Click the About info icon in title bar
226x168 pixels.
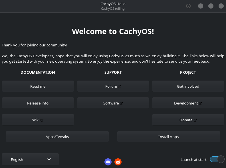[188, 6]
